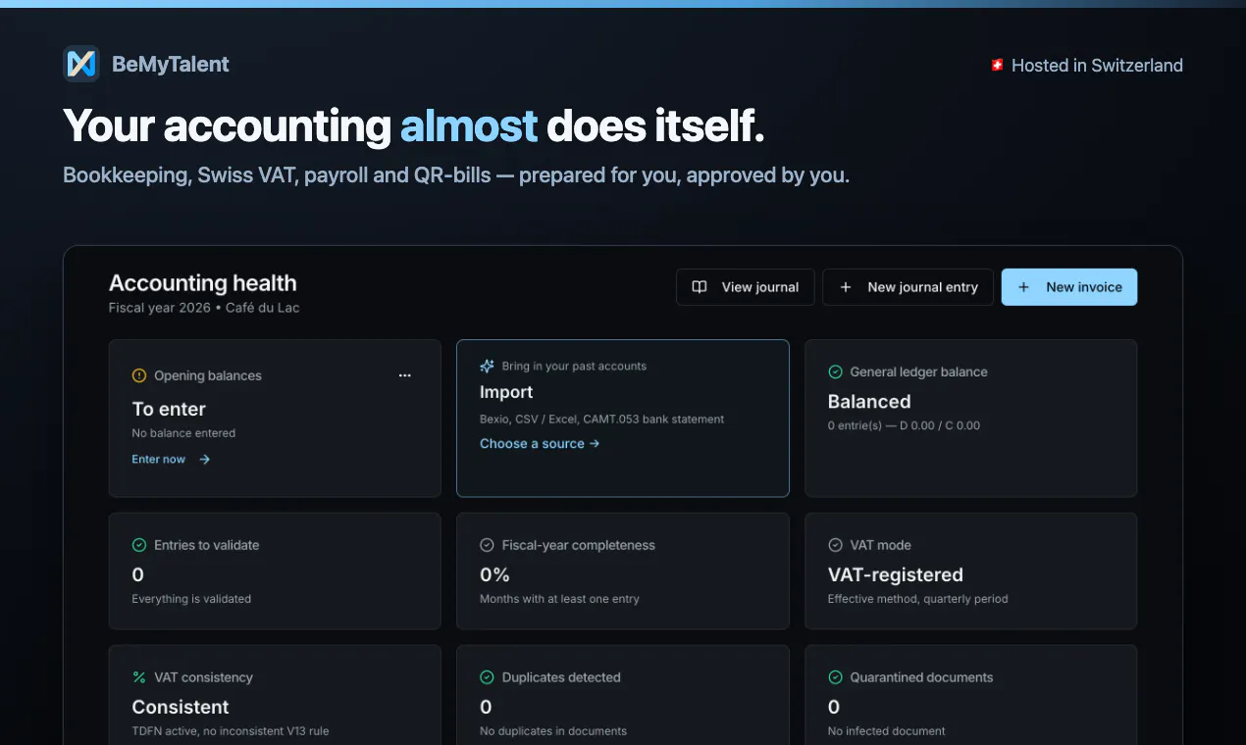Click the BeMyTalent brand name
Viewport: 1246px width, 745px height.
(x=171, y=65)
